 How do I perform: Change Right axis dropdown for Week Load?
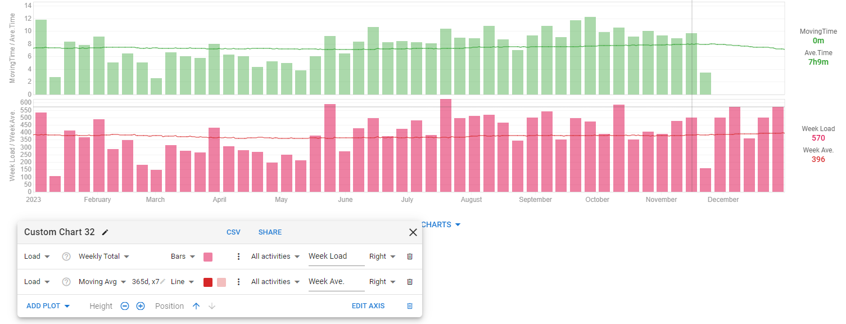[382, 256]
